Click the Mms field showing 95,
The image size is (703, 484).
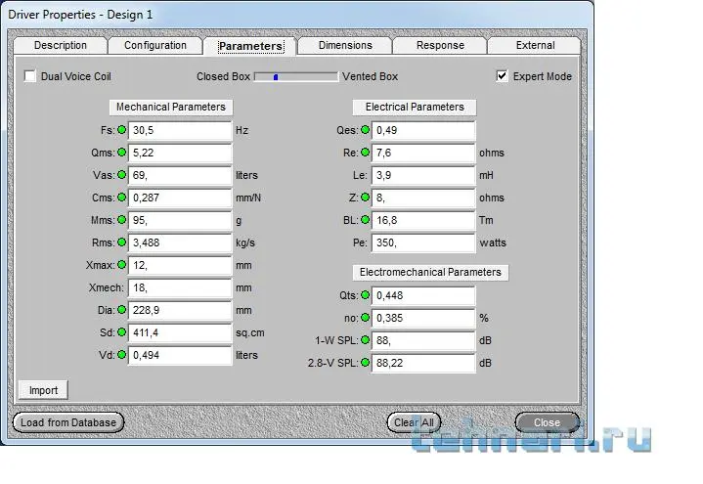[x=180, y=220]
